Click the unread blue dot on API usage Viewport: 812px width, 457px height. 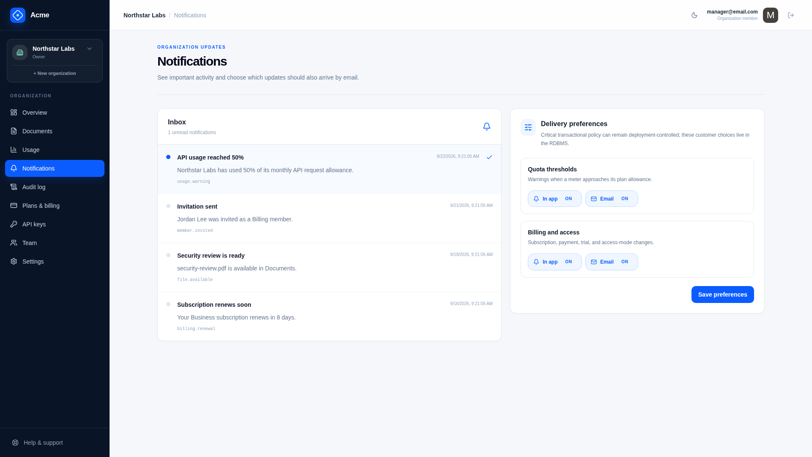coord(168,157)
